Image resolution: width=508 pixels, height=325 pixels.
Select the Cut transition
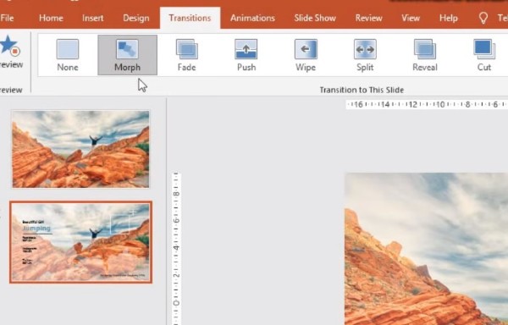click(x=484, y=55)
